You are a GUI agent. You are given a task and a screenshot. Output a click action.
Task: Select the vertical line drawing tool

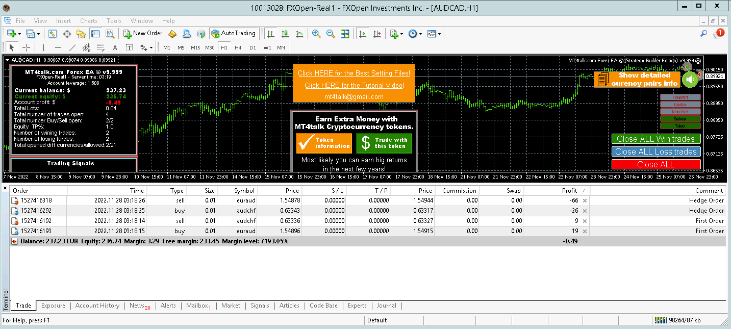point(44,47)
